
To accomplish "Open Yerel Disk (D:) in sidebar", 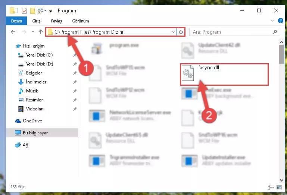I will 39,64.
